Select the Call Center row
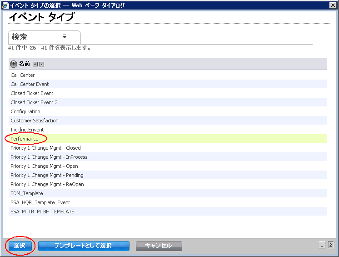The image size is (339, 257). (x=168, y=75)
